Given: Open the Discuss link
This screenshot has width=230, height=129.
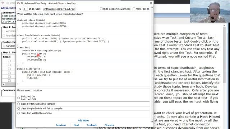Looking at the screenshot, I should [x=109, y=125].
